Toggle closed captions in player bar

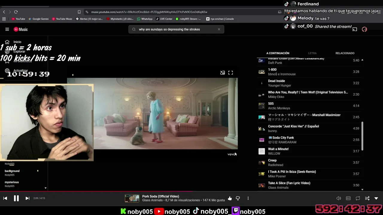coord(348,198)
